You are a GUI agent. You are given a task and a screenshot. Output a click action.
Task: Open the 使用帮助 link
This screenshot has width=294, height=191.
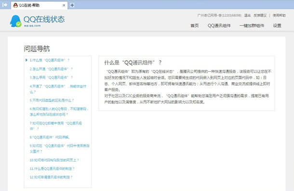point(279,15)
